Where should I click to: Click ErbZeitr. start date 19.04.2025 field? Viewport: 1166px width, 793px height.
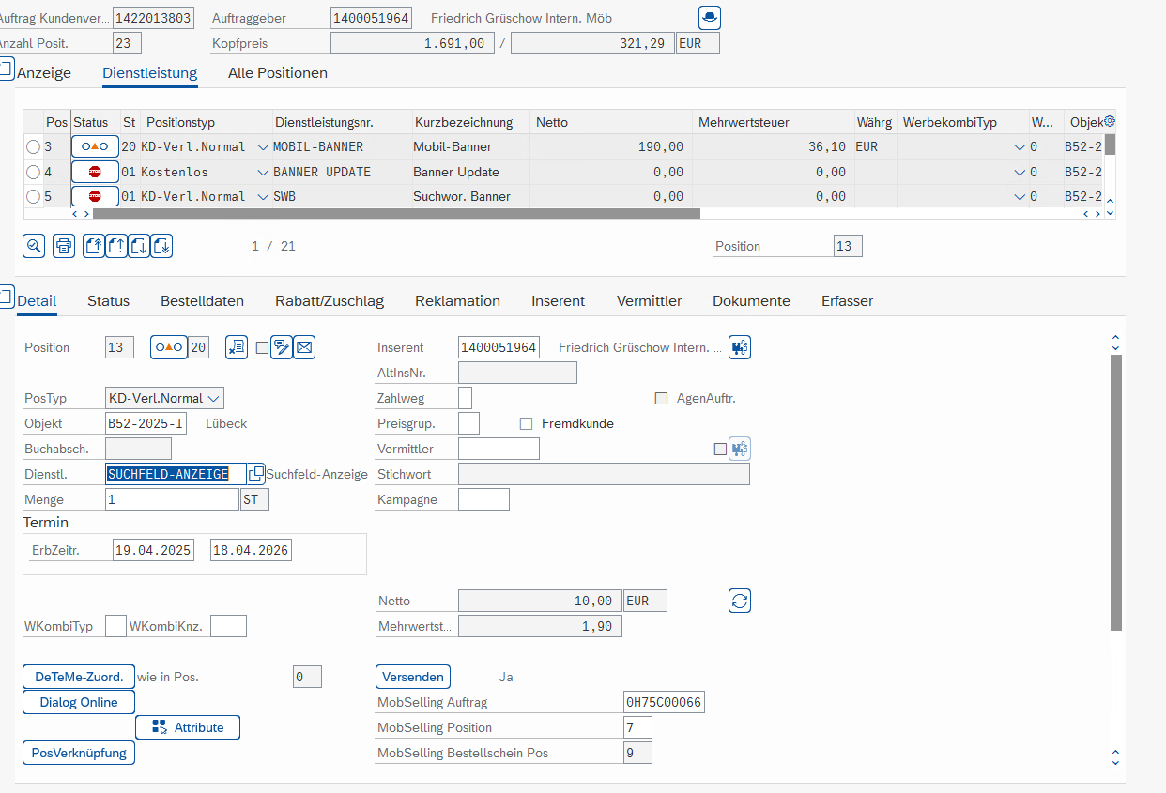coord(153,550)
